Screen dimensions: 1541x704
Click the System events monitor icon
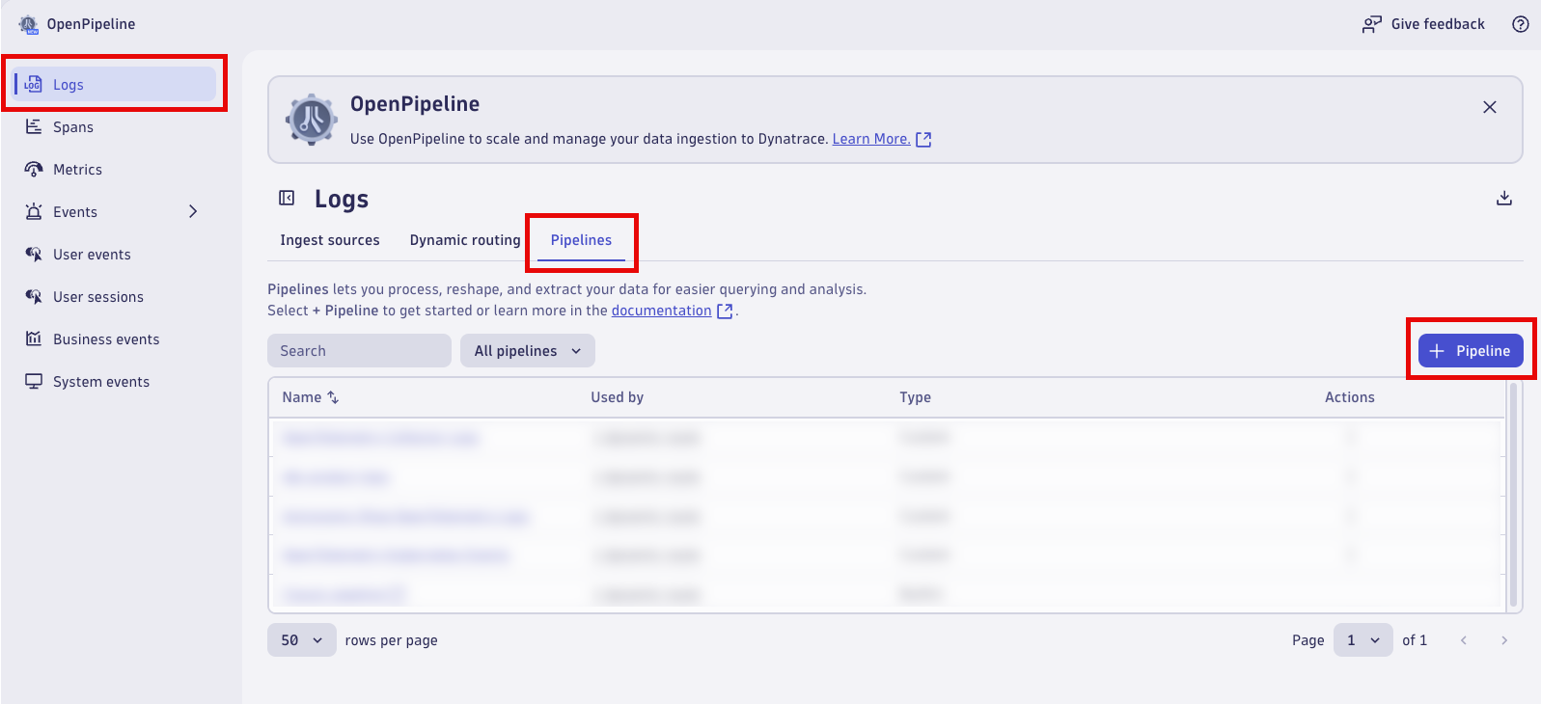tap(34, 381)
